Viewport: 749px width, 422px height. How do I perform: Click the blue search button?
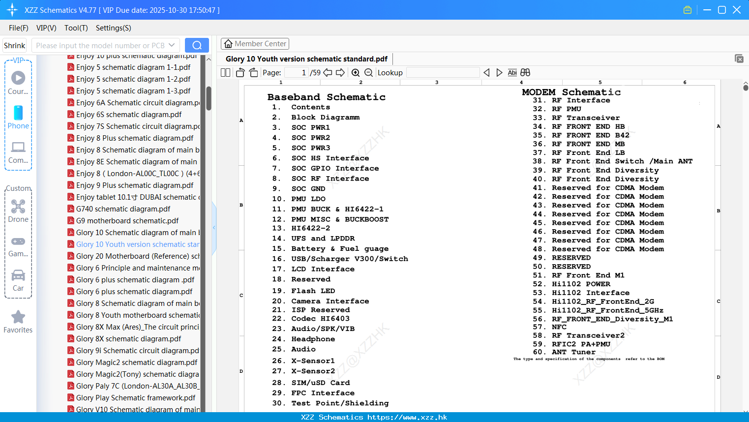pos(197,45)
